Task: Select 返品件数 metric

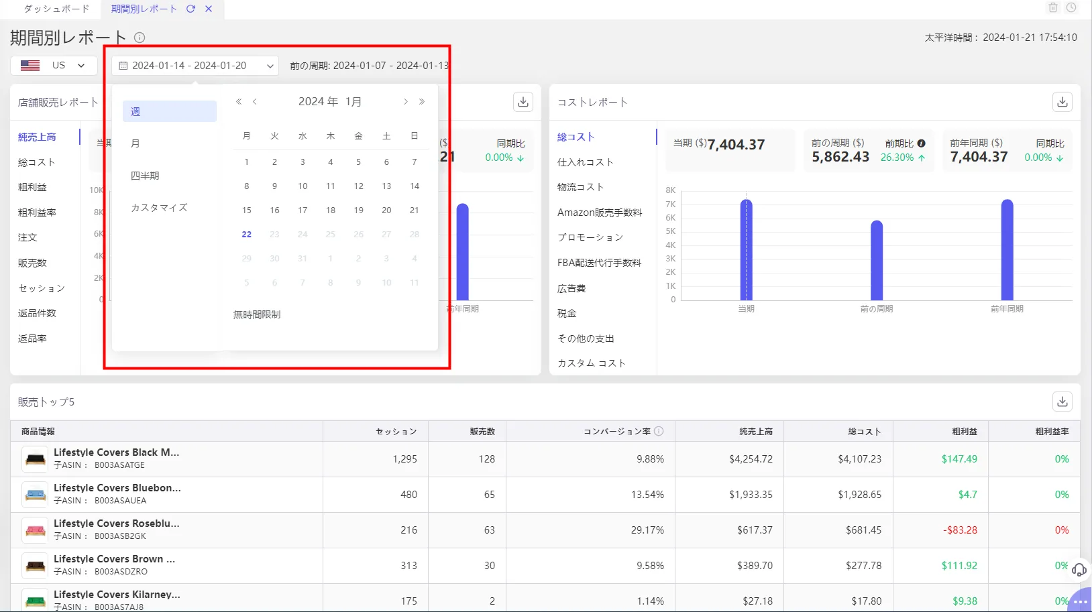Action: (37, 313)
